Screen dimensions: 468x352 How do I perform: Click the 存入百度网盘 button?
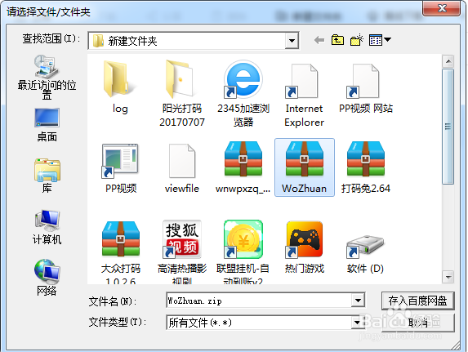tap(418, 301)
